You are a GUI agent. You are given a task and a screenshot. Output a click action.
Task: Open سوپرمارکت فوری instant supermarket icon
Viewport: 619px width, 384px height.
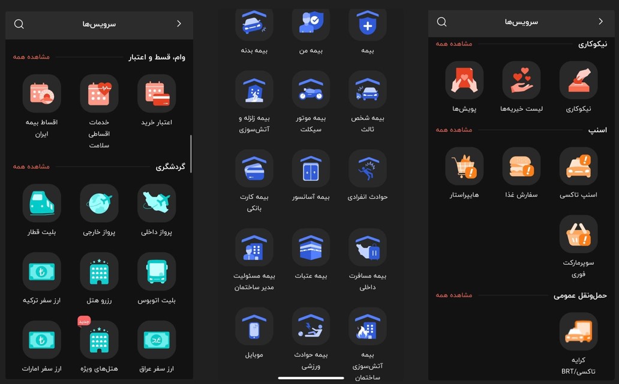click(x=578, y=234)
